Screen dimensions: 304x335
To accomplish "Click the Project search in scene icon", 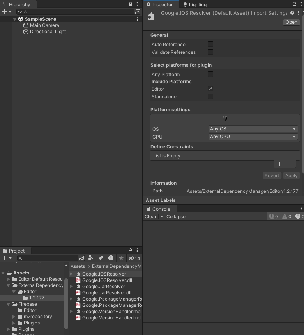I will click(81, 258).
